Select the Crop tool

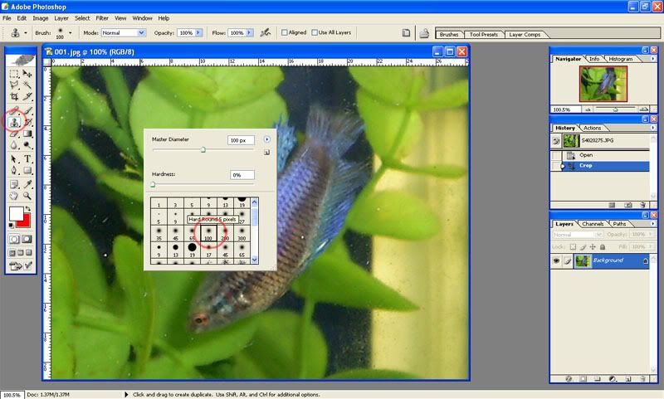[15, 97]
